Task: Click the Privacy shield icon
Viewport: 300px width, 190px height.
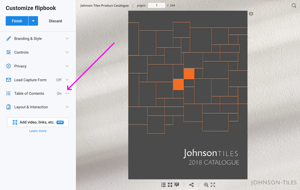Action: click(8, 66)
